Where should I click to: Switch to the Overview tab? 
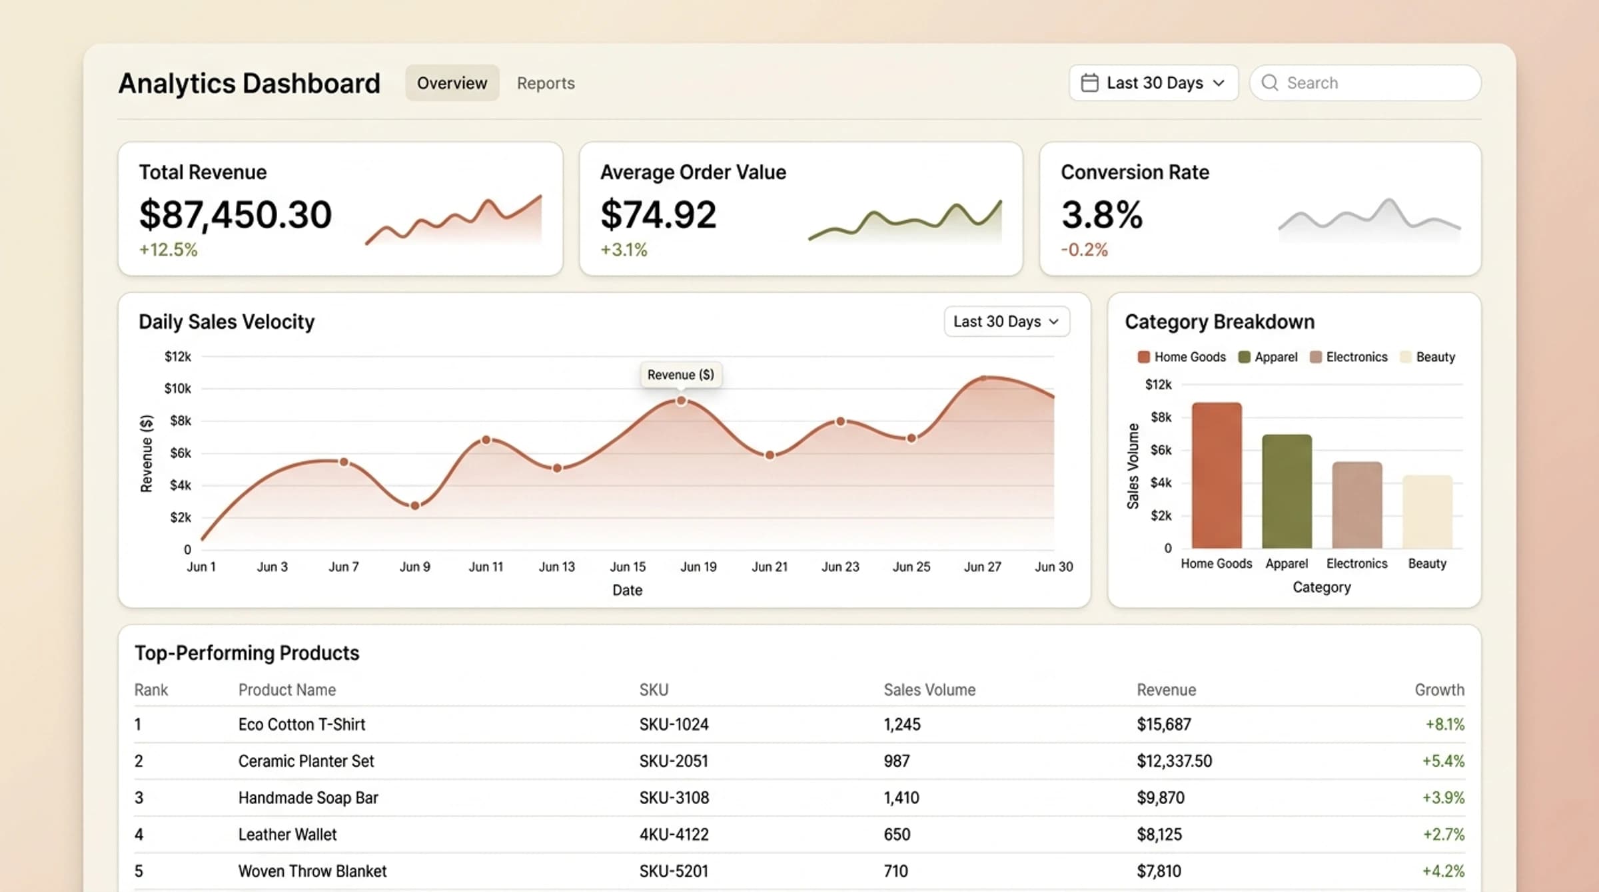452,83
